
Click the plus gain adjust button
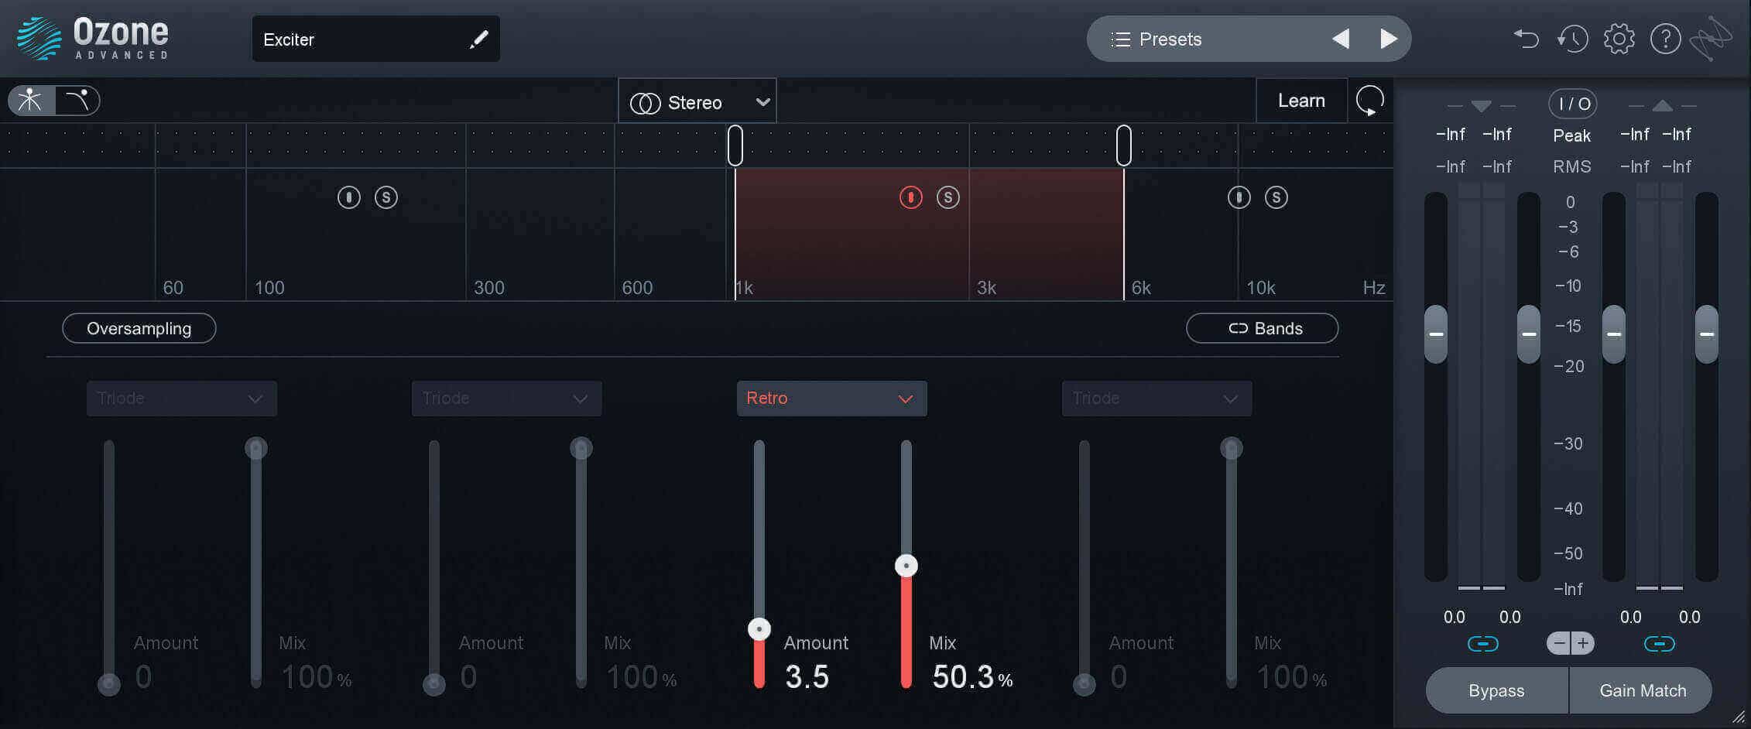1583,643
